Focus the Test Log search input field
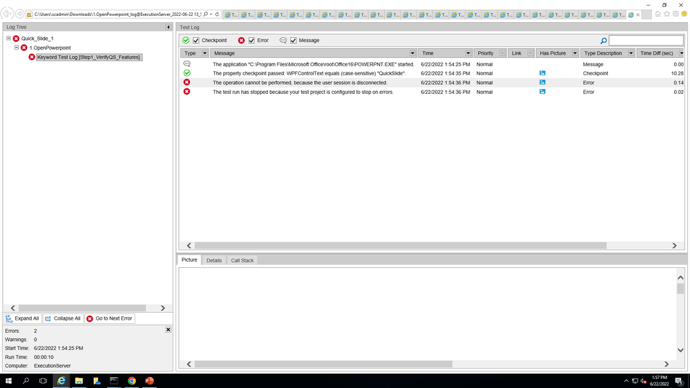690x388 pixels. click(x=646, y=41)
